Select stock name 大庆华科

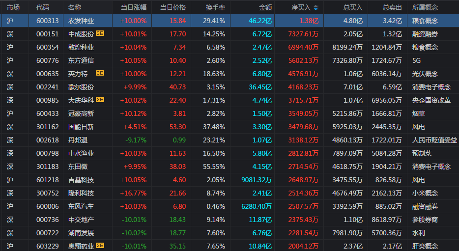point(81,100)
